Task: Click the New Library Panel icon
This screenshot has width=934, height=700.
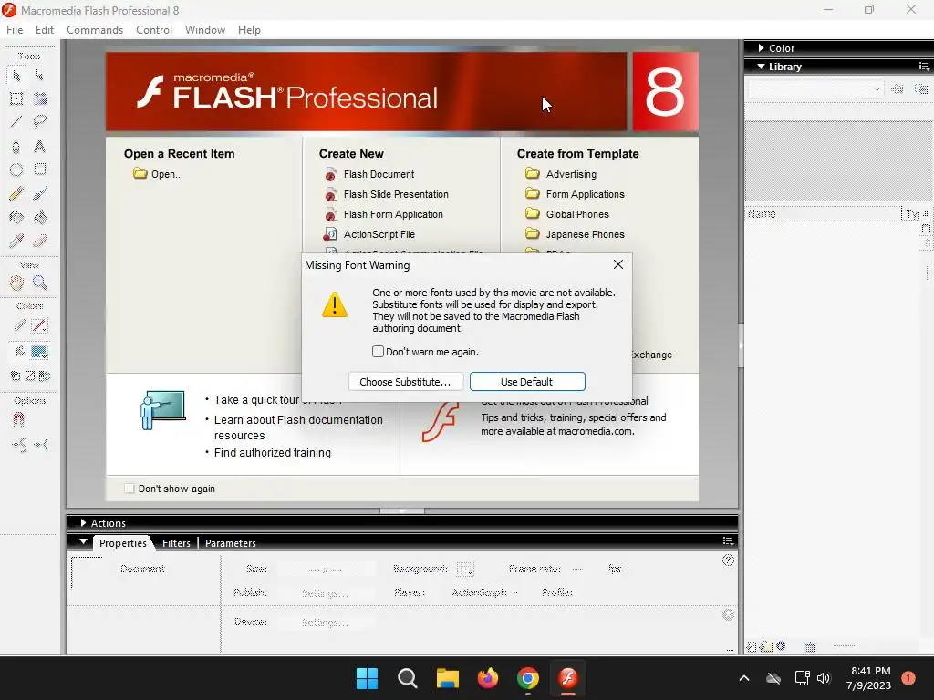Action: (x=921, y=89)
